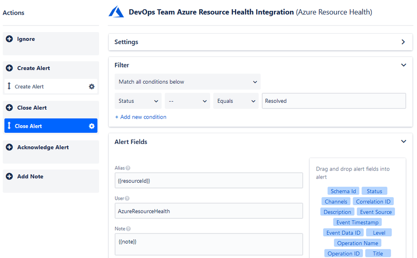Click the Channels field tag
Image resolution: width=417 pixels, height=258 pixels.
[336, 201]
